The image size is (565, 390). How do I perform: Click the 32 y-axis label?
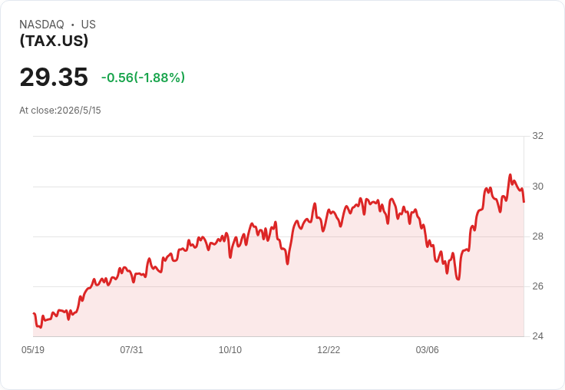click(x=537, y=136)
